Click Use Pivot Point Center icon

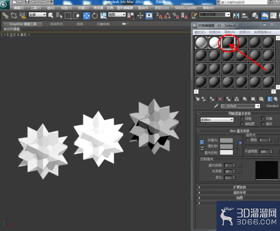[130, 16]
